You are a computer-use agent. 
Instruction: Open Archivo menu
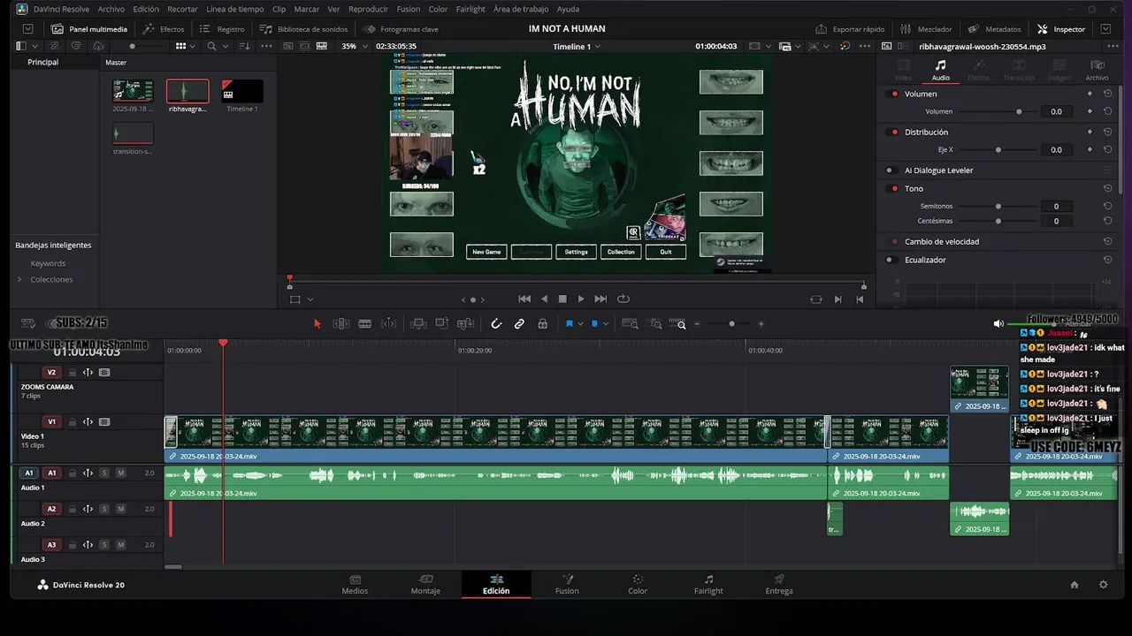(111, 9)
